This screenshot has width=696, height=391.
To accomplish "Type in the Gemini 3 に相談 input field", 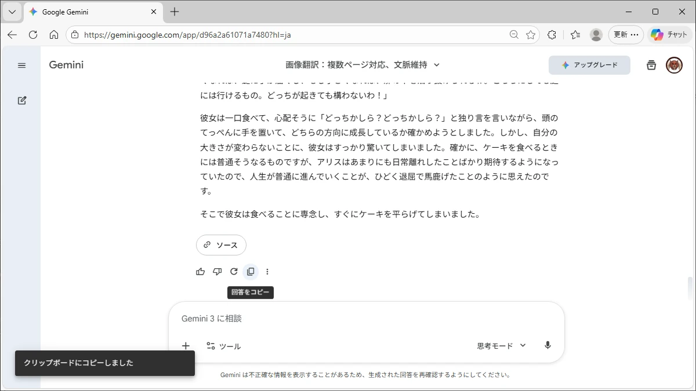I will pos(365,319).
